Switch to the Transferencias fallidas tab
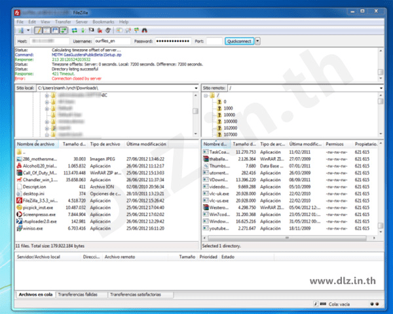 click(83, 295)
